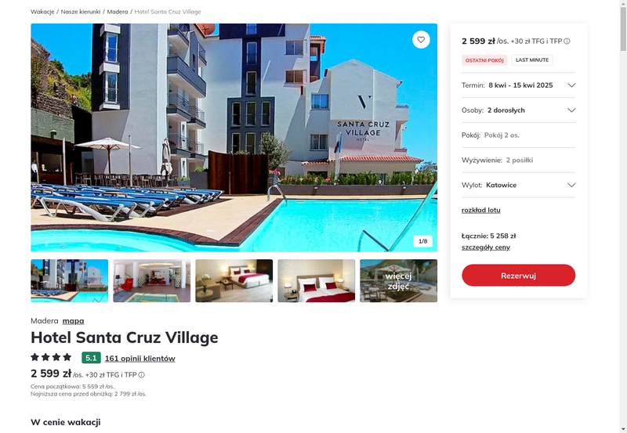Click the LAST MINUTE tag

click(532, 60)
